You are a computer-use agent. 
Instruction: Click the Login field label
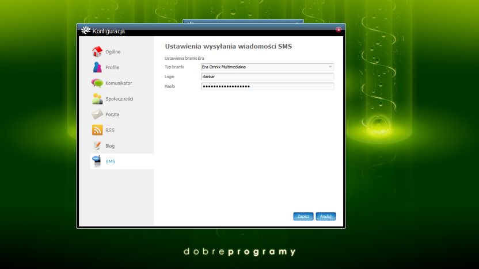169,76
